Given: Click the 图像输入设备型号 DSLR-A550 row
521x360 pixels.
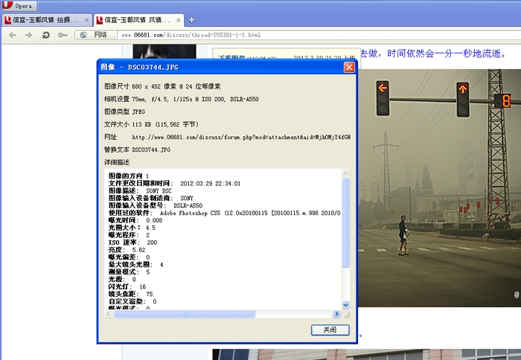Looking at the screenshot, I should pyautogui.click(x=155, y=205).
